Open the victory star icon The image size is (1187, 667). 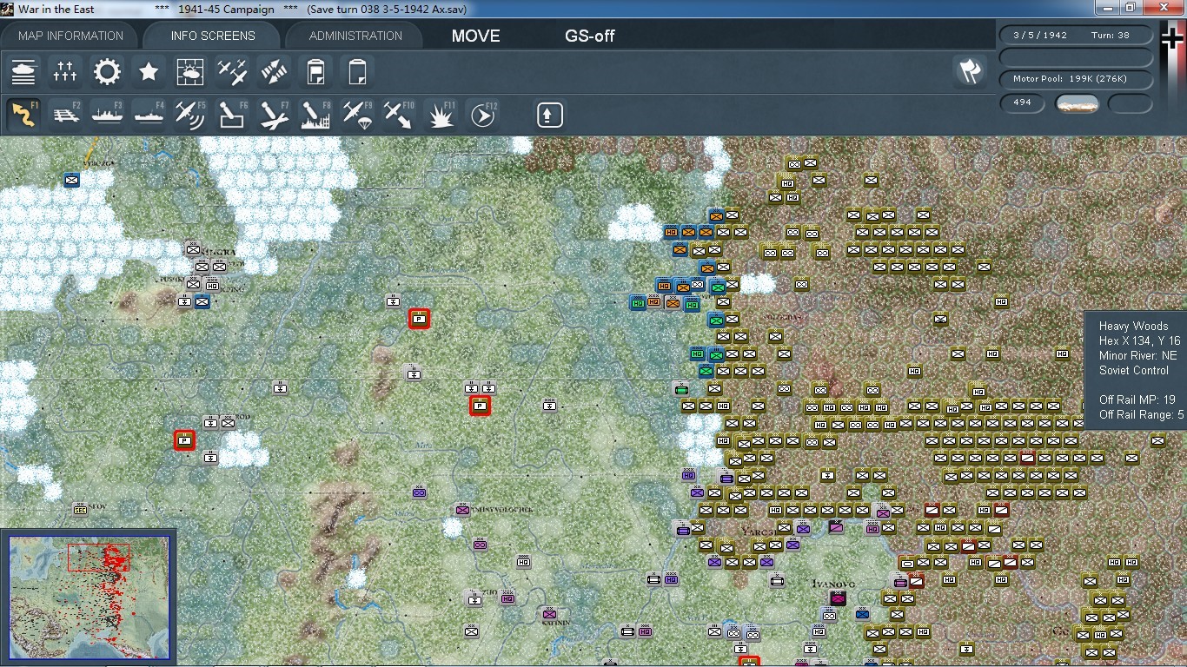click(149, 72)
